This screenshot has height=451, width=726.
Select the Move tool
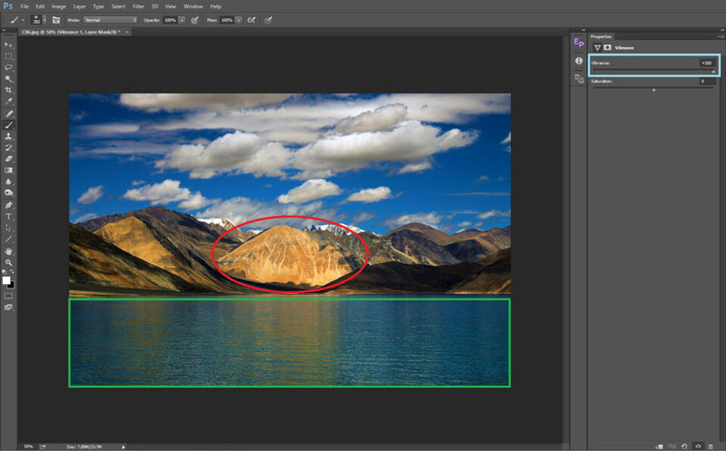point(9,44)
